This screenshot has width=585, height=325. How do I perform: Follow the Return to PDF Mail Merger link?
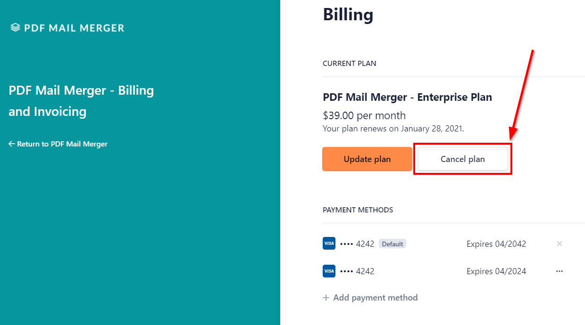(62, 144)
